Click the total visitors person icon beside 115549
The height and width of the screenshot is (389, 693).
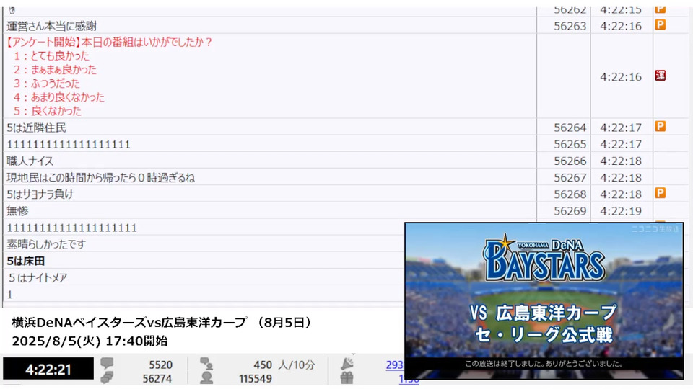pyautogui.click(x=206, y=378)
